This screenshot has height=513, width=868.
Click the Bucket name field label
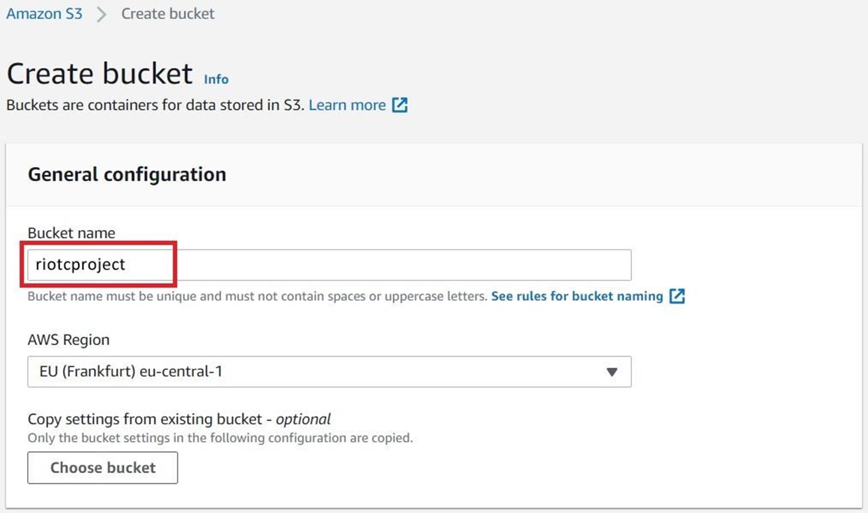coord(71,233)
